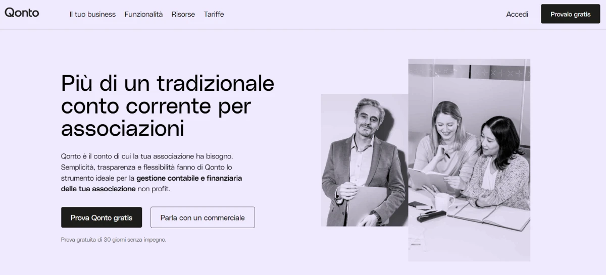Click the photo of two women at a desk

pyautogui.click(x=469, y=160)
